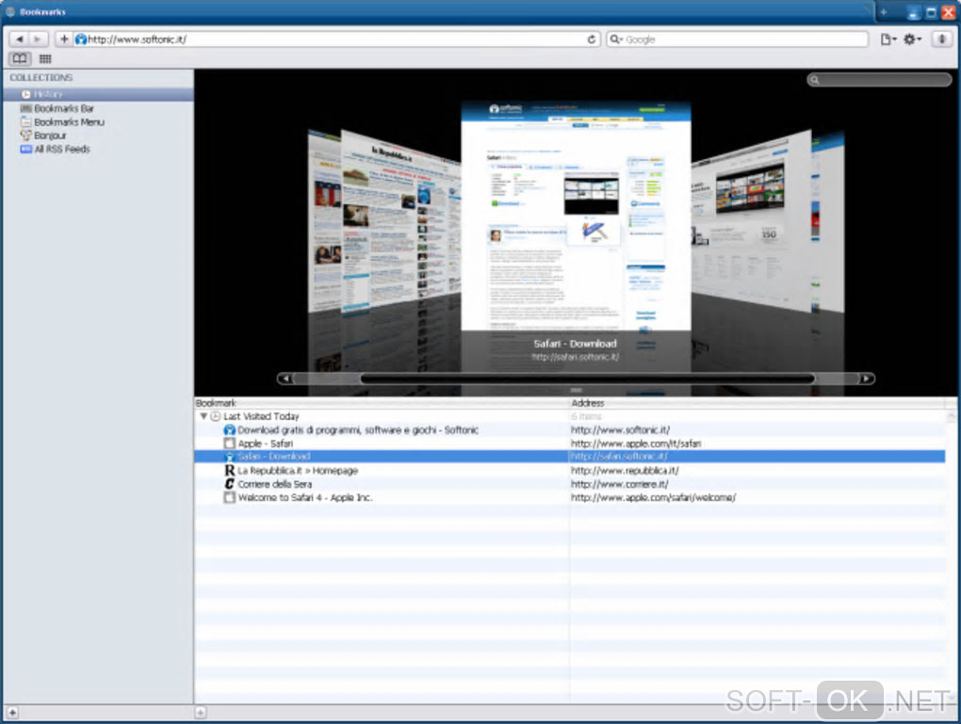Image resolution: width=961 pixels, height=724 pixels.
Task: Select the Safari - Download highlighted row
Action: pyautogui.click(x=569, y=457)
